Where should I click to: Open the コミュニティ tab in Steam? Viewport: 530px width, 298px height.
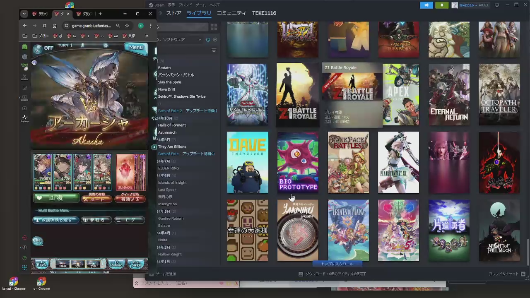231,13
